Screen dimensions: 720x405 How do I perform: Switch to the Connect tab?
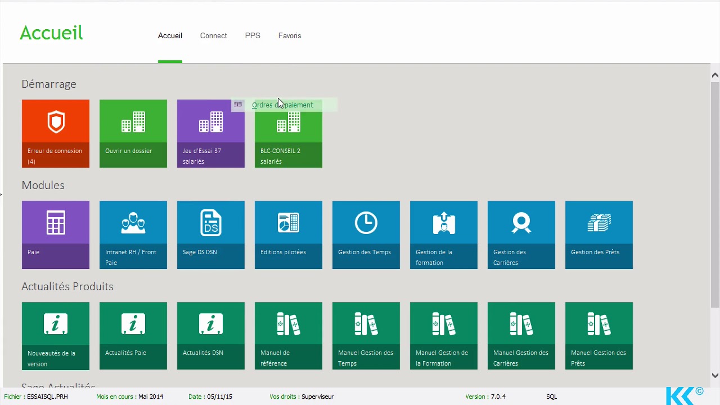pyautogui.click(x=214, y=35)
